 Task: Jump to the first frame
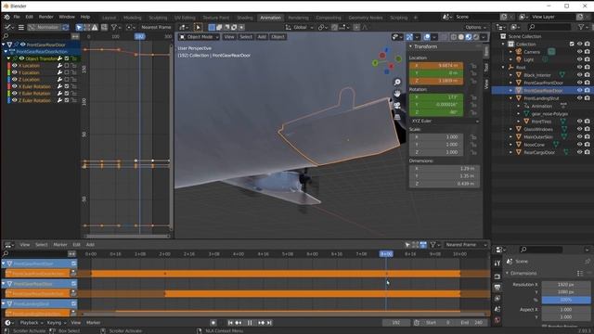coord(230,323)
